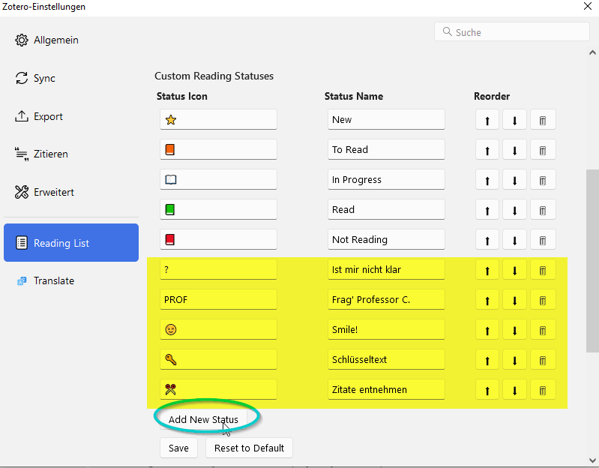The image size is (599, 468).
Task: Focus the Suche search field
Action: (x=512, y=32)
